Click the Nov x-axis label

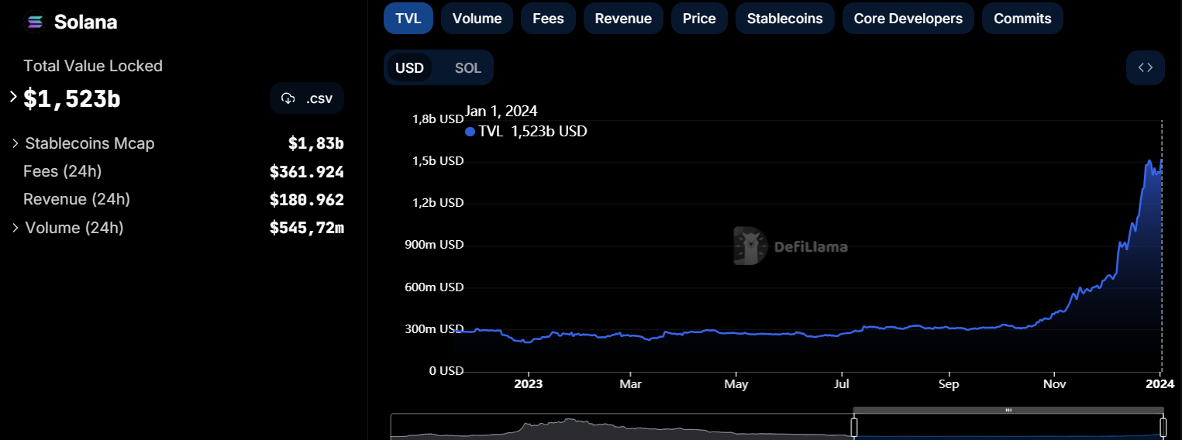[1054, 383]
